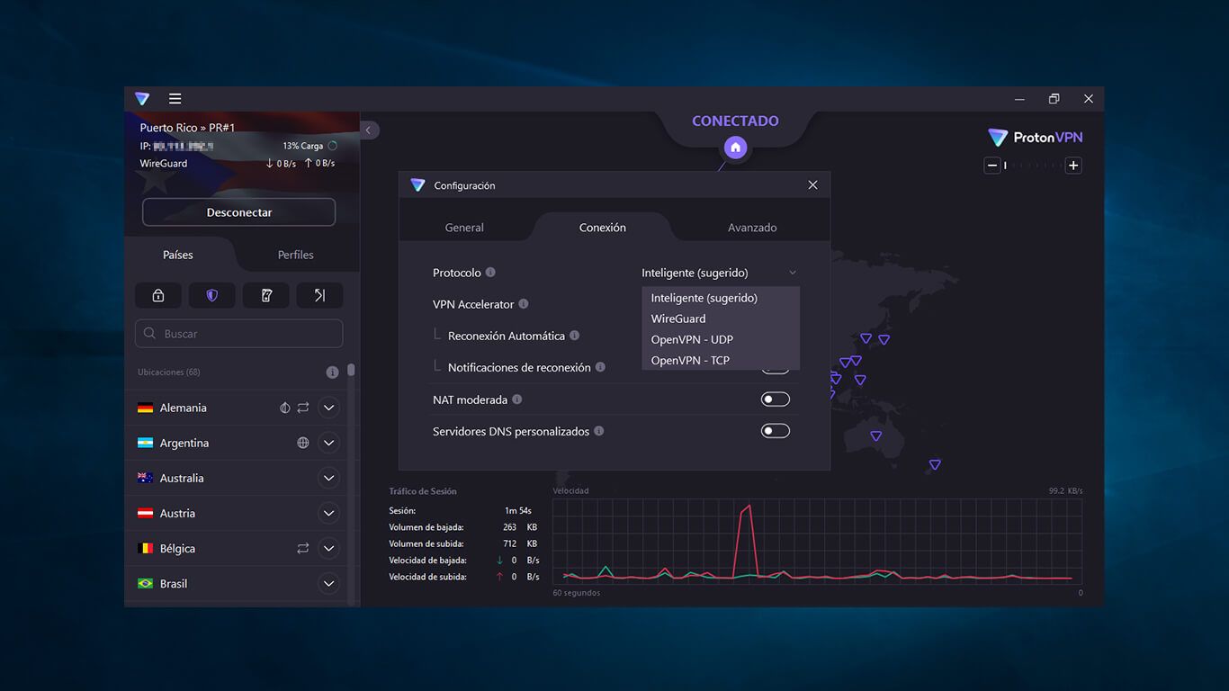Image resolution: width=1229 pixels, height=691 pixels.
Task: Click the lowest server marker on the map
Action: pyautogui.click(x=935, y=465)
